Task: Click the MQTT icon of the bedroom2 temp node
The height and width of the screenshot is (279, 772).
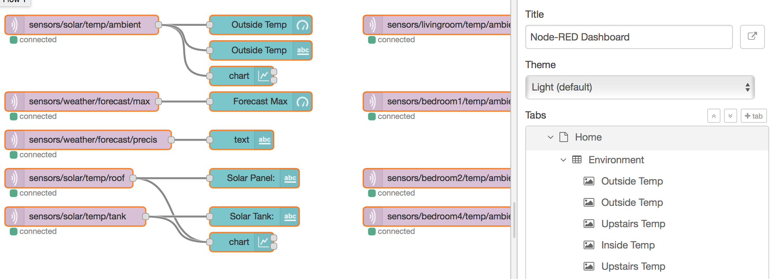Action: tap(373, 178)
